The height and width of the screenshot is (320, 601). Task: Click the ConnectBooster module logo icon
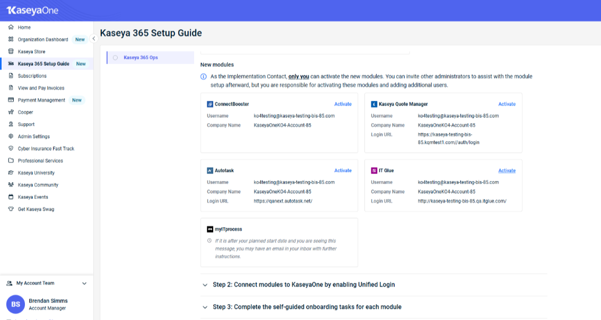coord(210,104)
